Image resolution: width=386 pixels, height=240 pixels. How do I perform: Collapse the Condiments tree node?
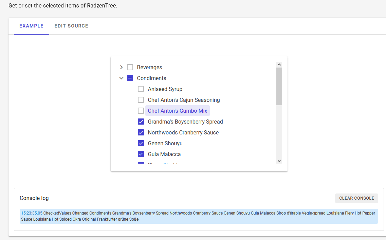[121, 78]
